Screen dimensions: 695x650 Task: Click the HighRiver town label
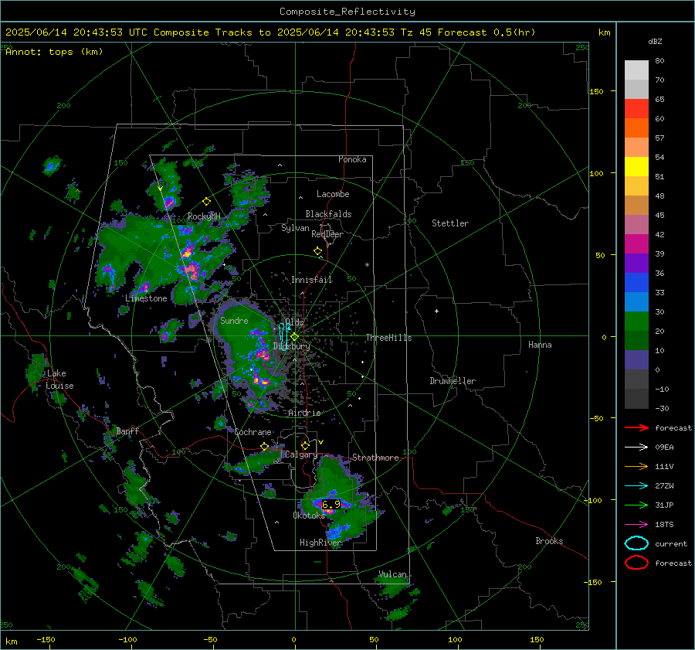320,543
